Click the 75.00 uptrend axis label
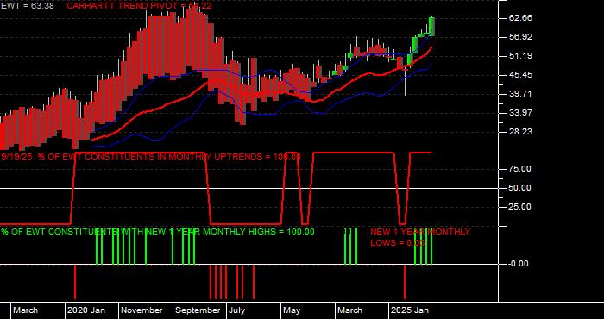The width and height of the screenshot is (604, 319). coord(520,169)
